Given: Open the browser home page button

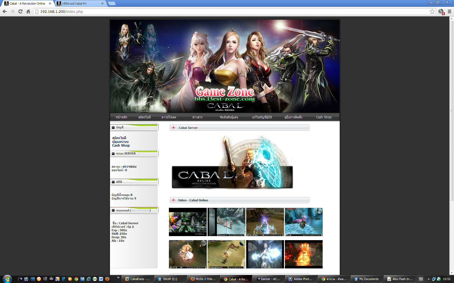Looking at the screenshot, I should [x=28, y=12].
